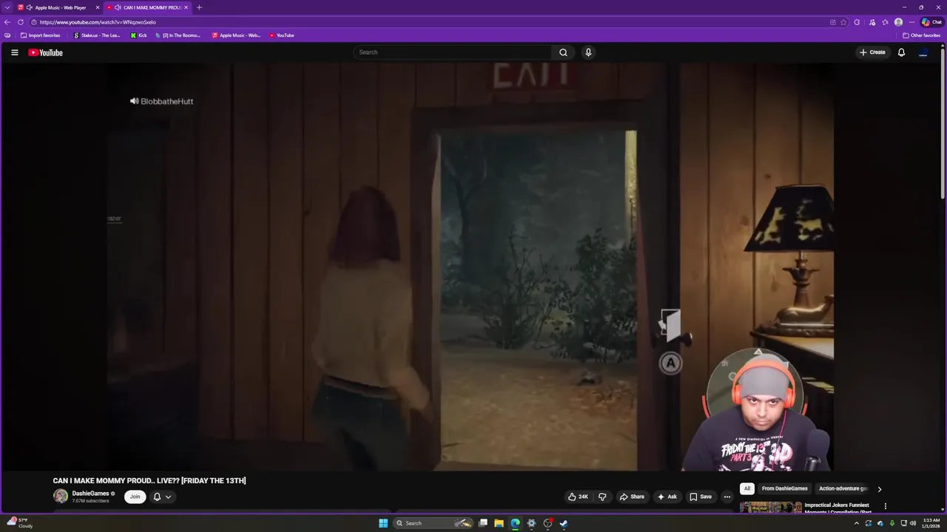Open weather widget showing 57°F Cloudy

pos(18,523)
